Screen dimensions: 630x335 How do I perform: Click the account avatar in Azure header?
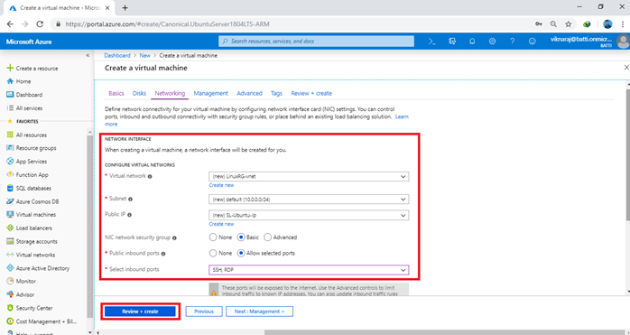pyautogui.click(x=623, y=42)
